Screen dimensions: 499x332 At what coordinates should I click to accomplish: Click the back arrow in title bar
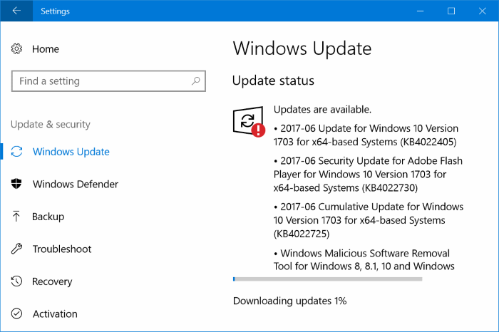pos(16,11)
